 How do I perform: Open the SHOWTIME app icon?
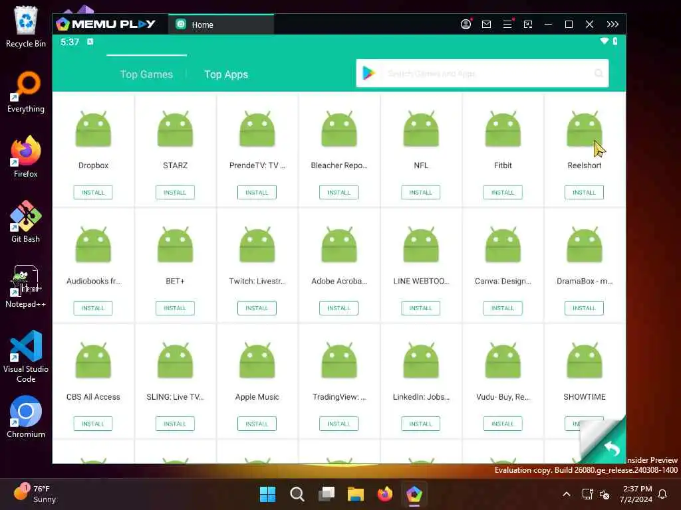585,361
